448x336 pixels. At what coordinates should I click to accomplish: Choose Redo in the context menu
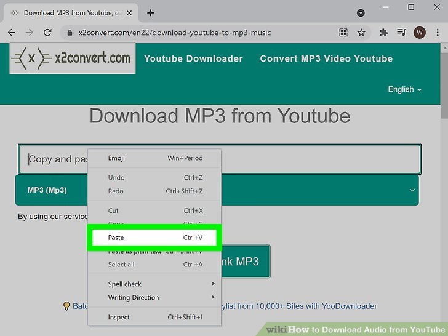click(x=154, y=191)
